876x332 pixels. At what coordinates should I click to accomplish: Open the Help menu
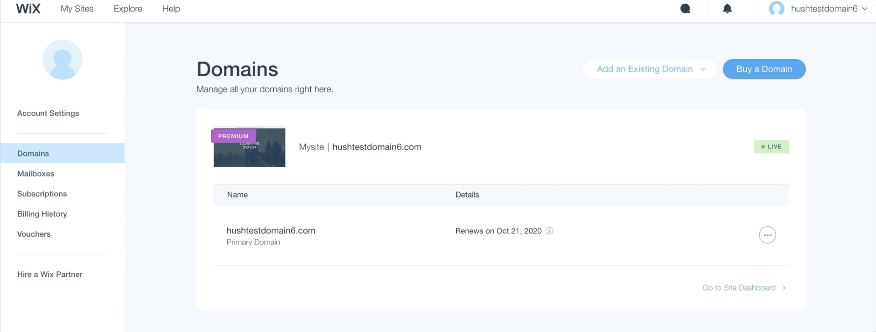point(171,9)
